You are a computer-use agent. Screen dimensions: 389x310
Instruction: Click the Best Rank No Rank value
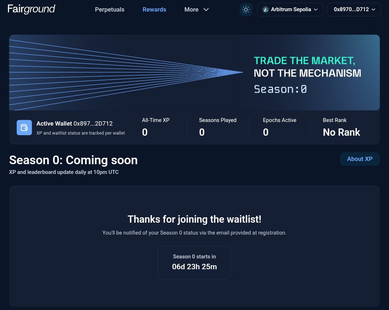[341, 132]
